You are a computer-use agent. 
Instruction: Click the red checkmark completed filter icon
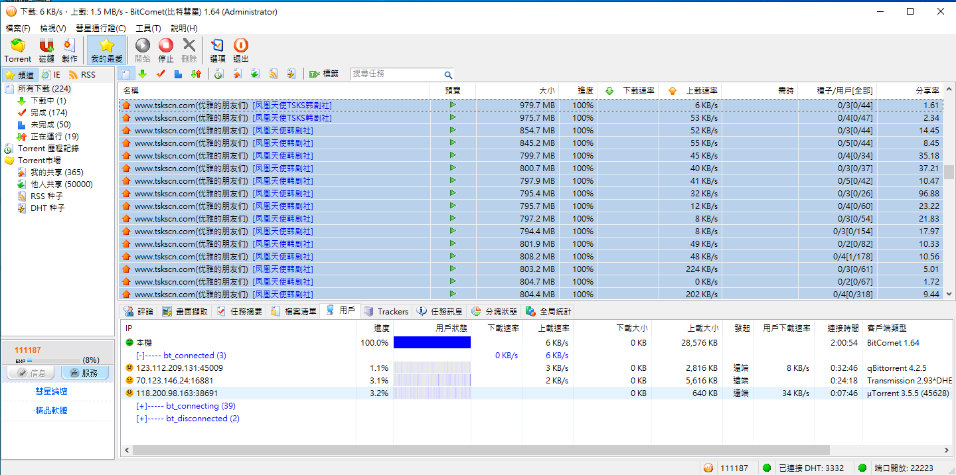[160, 74]
